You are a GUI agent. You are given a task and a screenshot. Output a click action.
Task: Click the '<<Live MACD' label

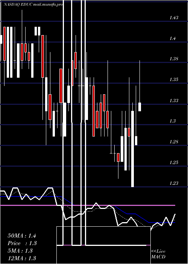[158, 254]
